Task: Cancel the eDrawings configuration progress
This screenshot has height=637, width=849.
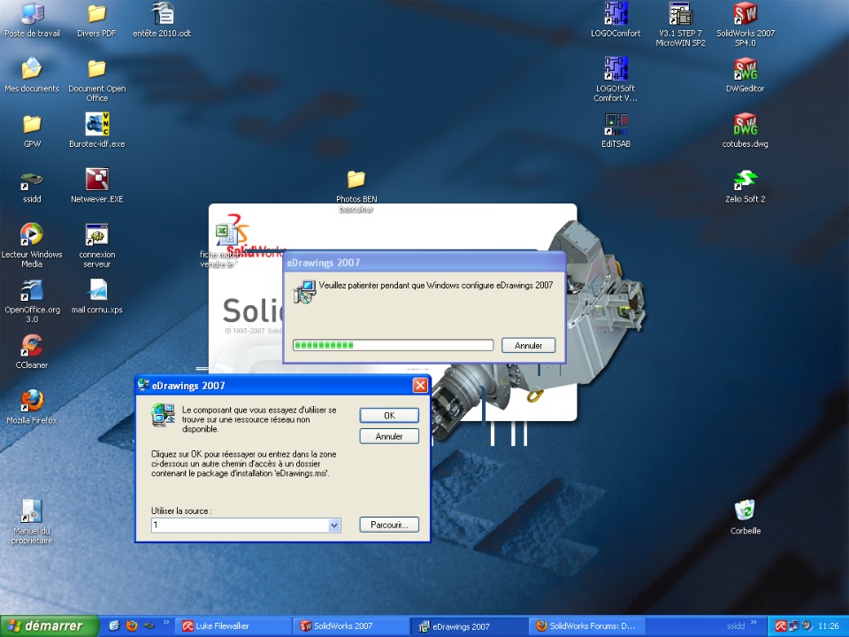Action: [529, 346]
